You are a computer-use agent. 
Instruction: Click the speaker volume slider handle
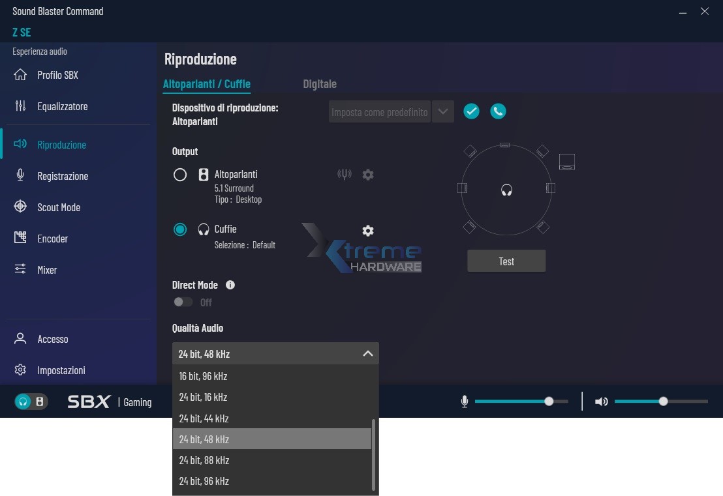click(663, 401)
